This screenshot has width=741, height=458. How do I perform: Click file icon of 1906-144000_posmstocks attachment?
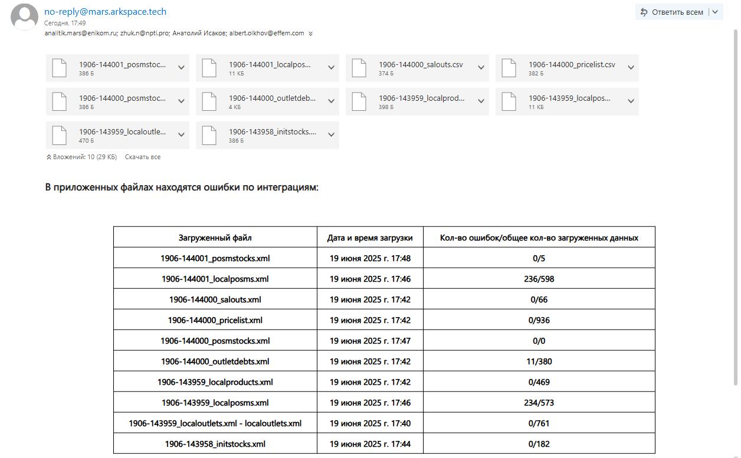(x=59, y=101)
